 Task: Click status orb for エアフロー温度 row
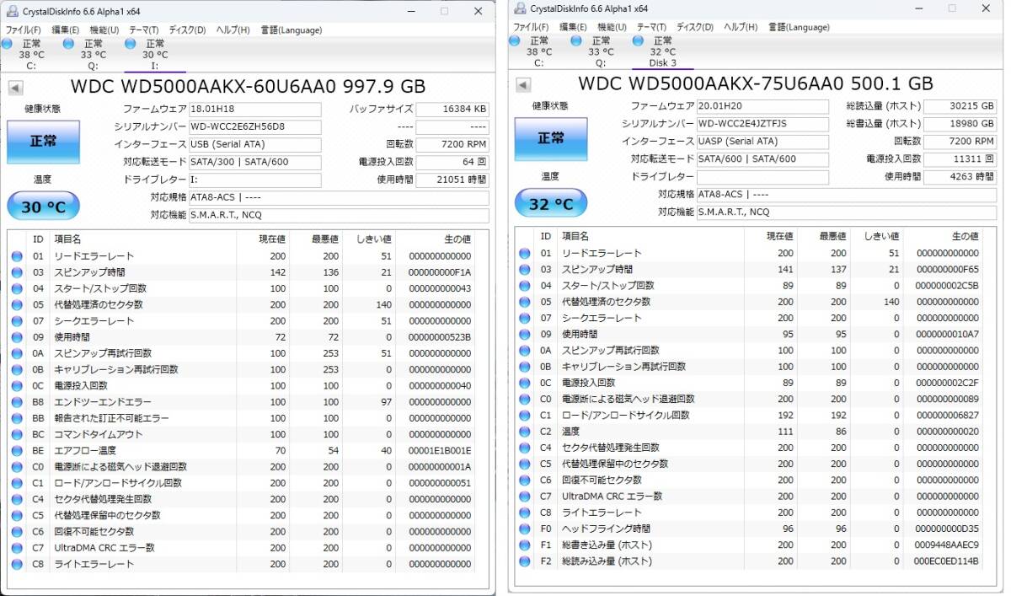point(17,451)
